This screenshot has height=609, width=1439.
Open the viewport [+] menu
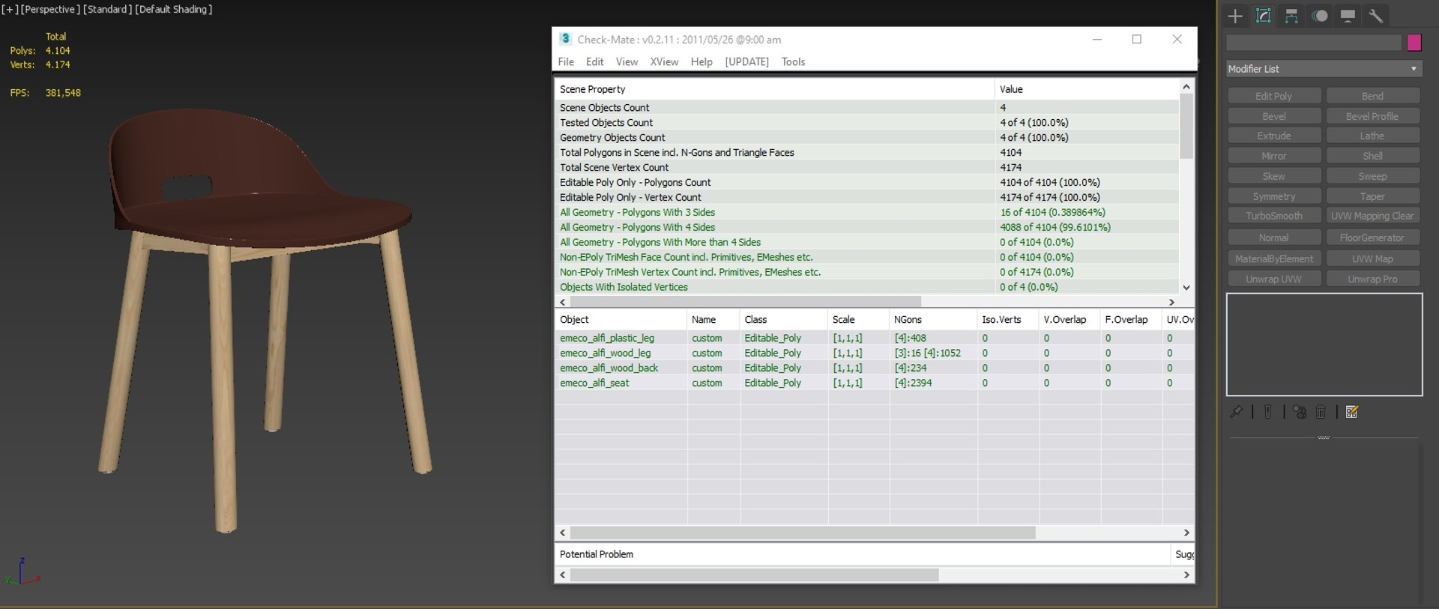pyautogui.click(x=10, y=9)
